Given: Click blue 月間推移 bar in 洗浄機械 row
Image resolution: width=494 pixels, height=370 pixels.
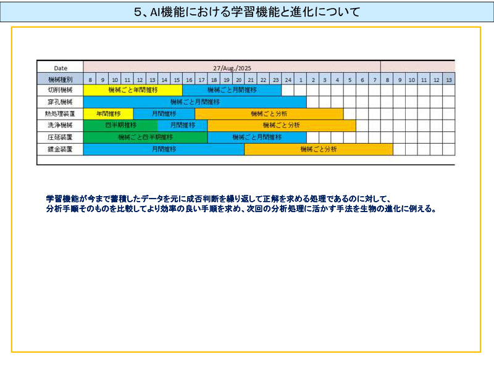Looking at the screenshot, I should [183, 125].
